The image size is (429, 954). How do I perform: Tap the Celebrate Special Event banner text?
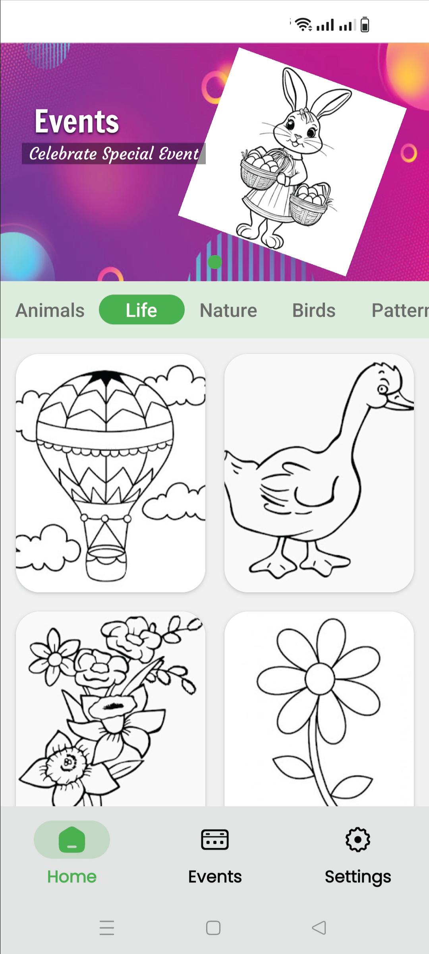(114, 154)
